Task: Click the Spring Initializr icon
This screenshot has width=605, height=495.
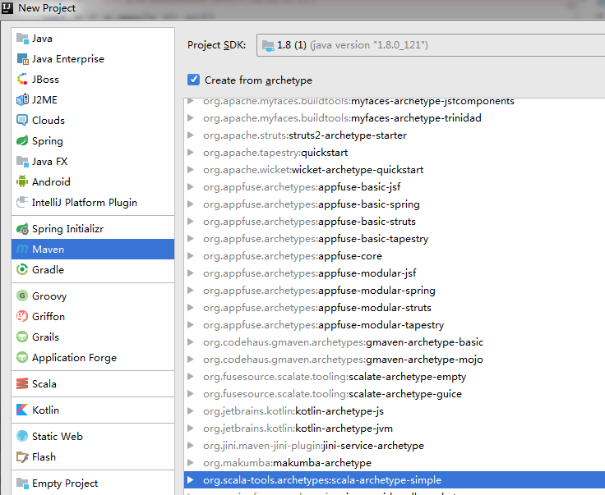Action: (x=22, y=229)
